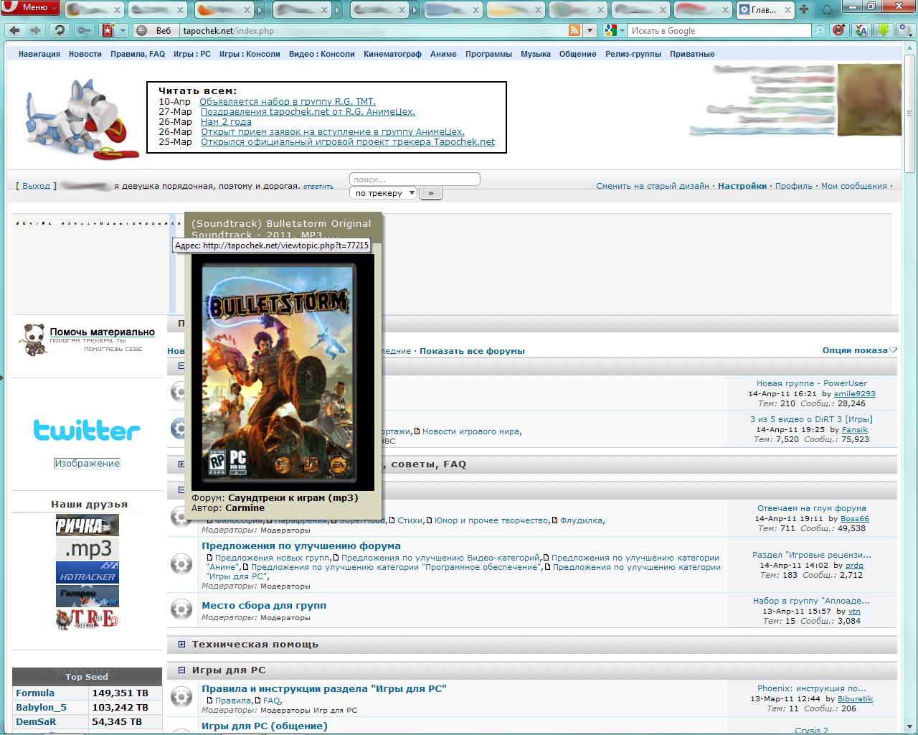Open Предложения по улучшению форума forum
Image resolution: width=918 pixels, height=735 pixels.
[301, 546]
